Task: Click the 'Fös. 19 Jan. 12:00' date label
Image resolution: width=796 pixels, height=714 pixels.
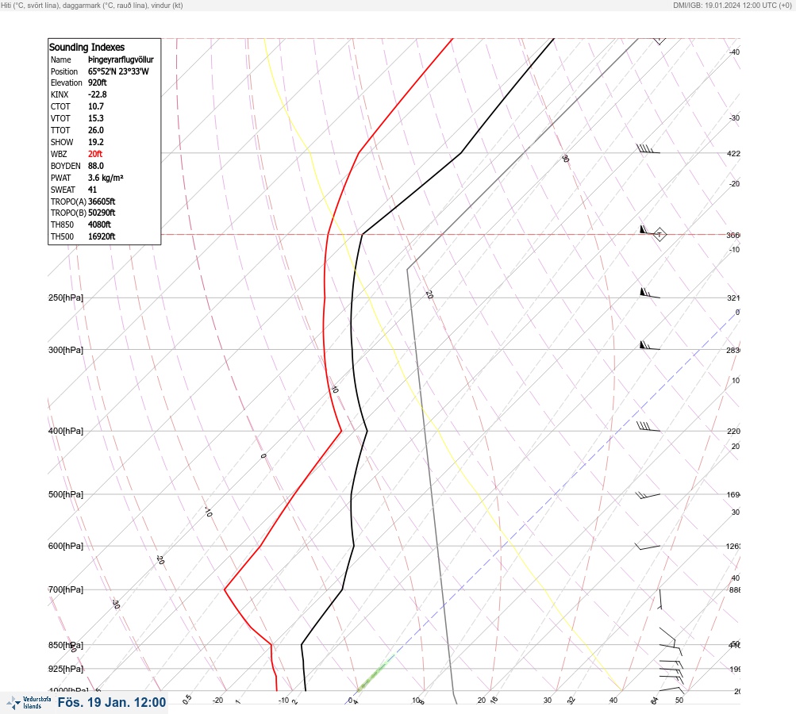Action: [x=112, y=702]
